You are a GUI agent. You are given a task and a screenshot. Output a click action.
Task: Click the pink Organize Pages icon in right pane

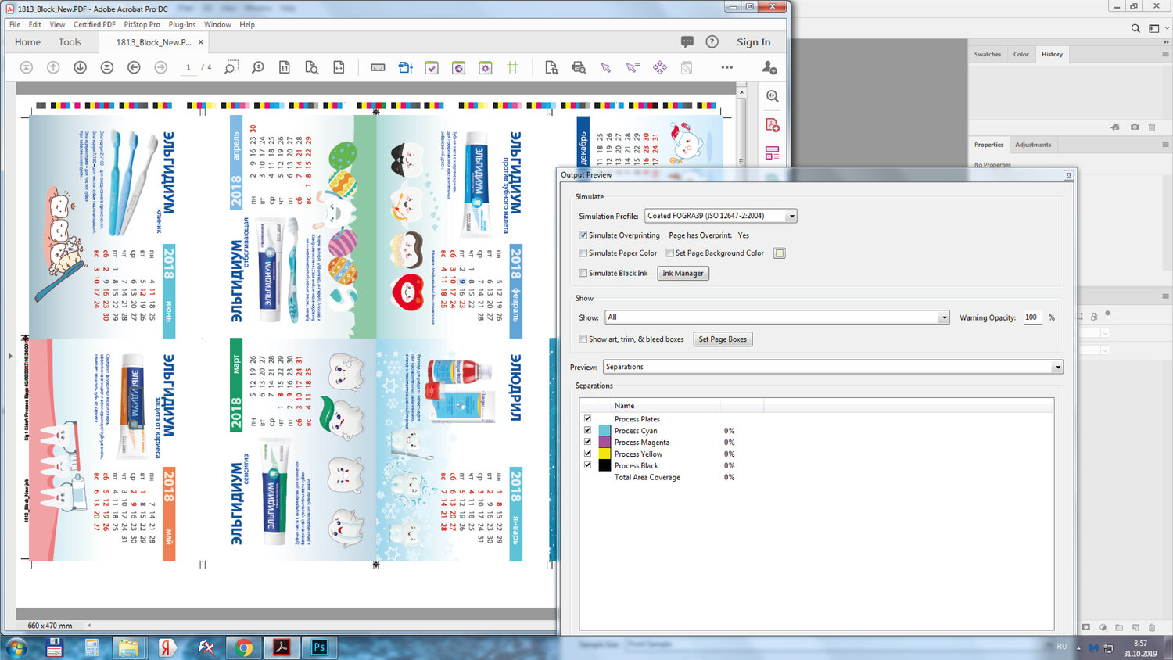[x=773, y=152]
